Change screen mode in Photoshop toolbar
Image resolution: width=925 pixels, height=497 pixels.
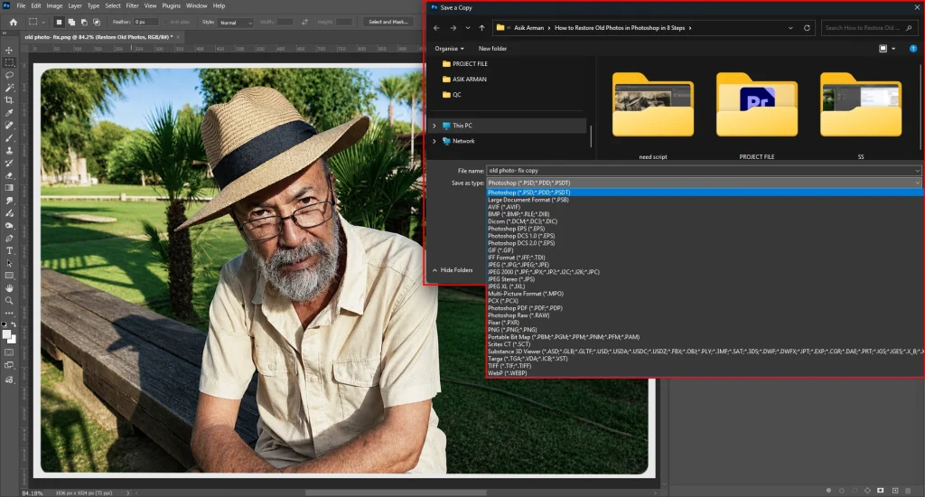[9, 365]
